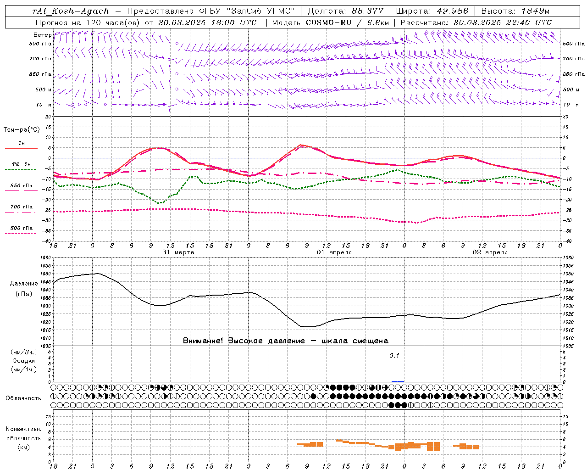This screenshot has width=587, height=470.
Task: Select the text Предоставлено ФГБУ "ЗапСиб УГМС"
Action: pyautogui.click(x=211, y=11)
